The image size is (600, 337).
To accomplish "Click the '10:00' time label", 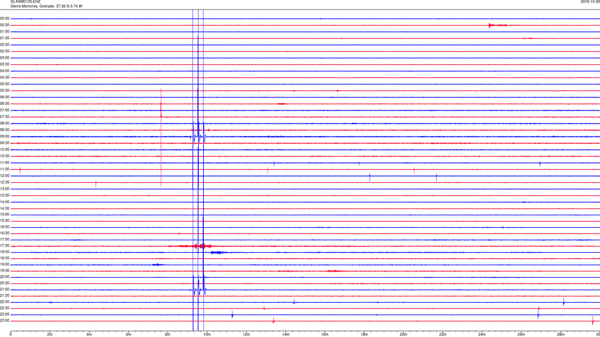I will coord(5,149).
